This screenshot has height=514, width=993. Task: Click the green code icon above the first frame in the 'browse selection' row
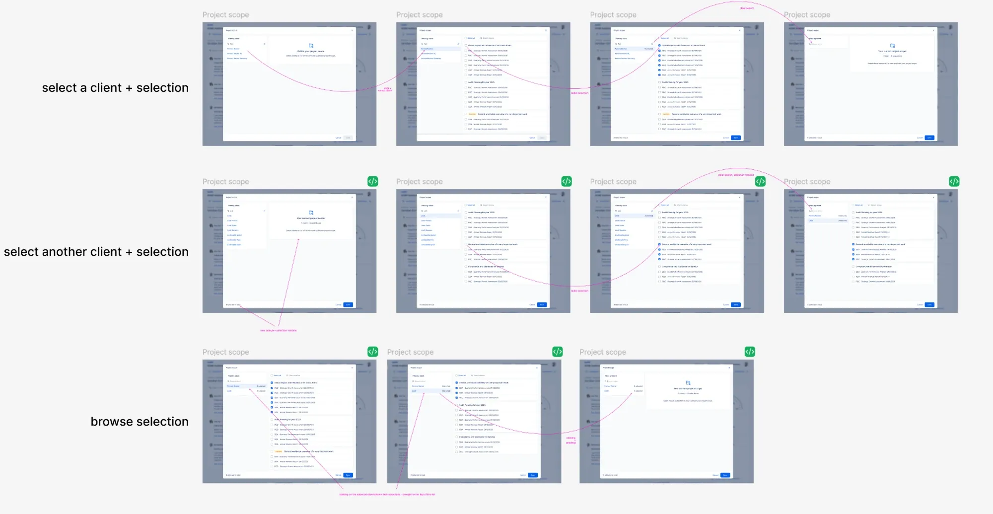click(373, 352)
